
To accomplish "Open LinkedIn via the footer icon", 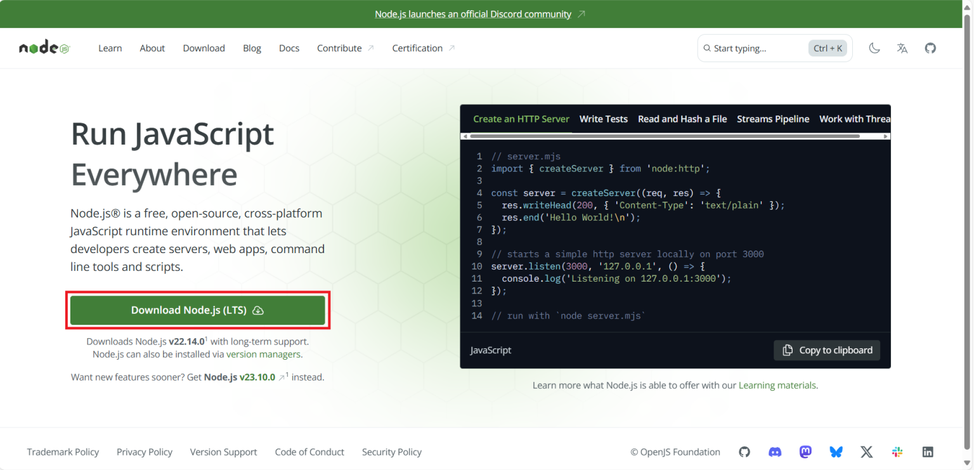I will click(x=928, y=452).
